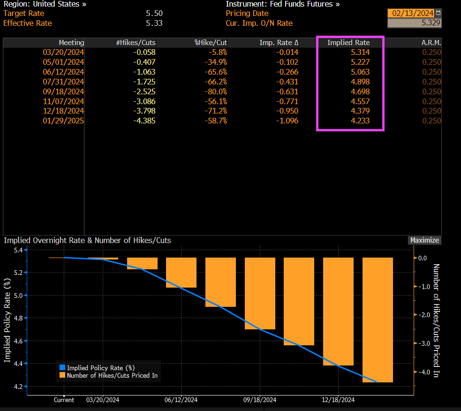
Task: Open the Instrument: Fed Funds Futures selector
Action: 283,4
